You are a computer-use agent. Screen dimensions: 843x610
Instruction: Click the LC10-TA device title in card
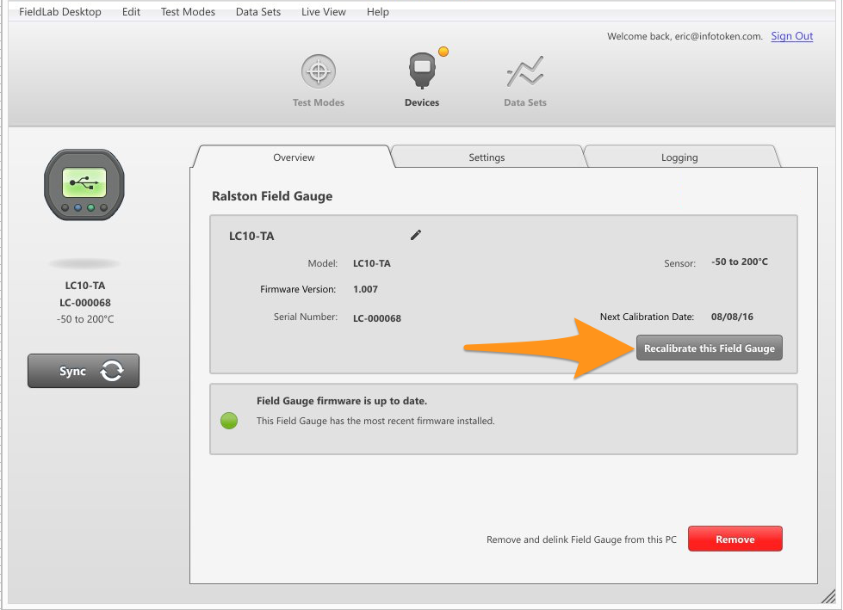(251, 236)
